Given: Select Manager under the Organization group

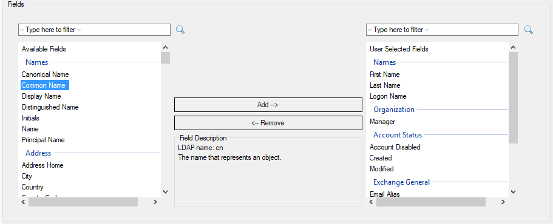Looking at the screenshot, I should tap(382, 122).
